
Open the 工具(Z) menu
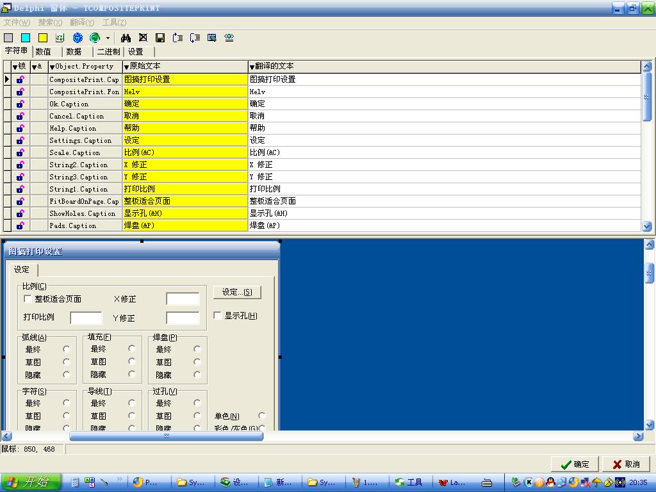114,22
